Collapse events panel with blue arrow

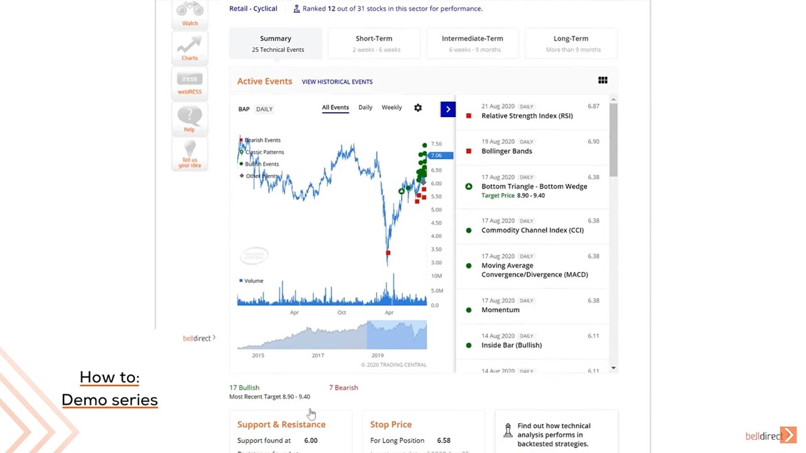pyautogui.click(x=448, y=109)
